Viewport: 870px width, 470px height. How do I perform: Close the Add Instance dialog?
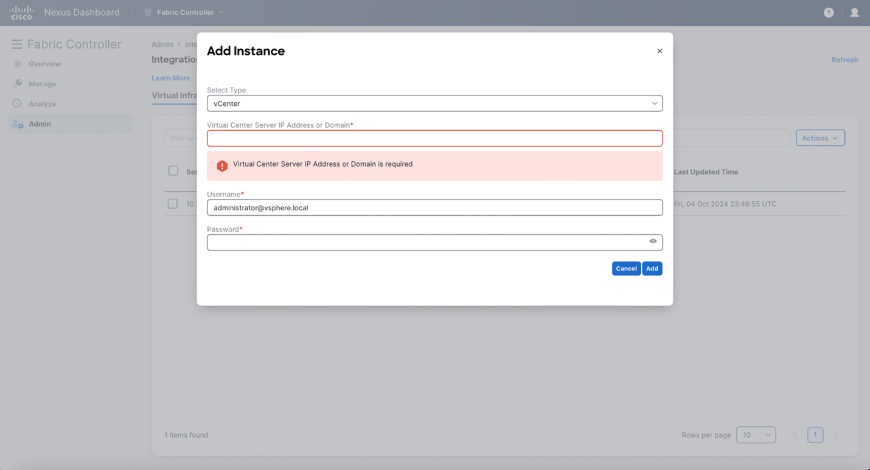(659, 51)
